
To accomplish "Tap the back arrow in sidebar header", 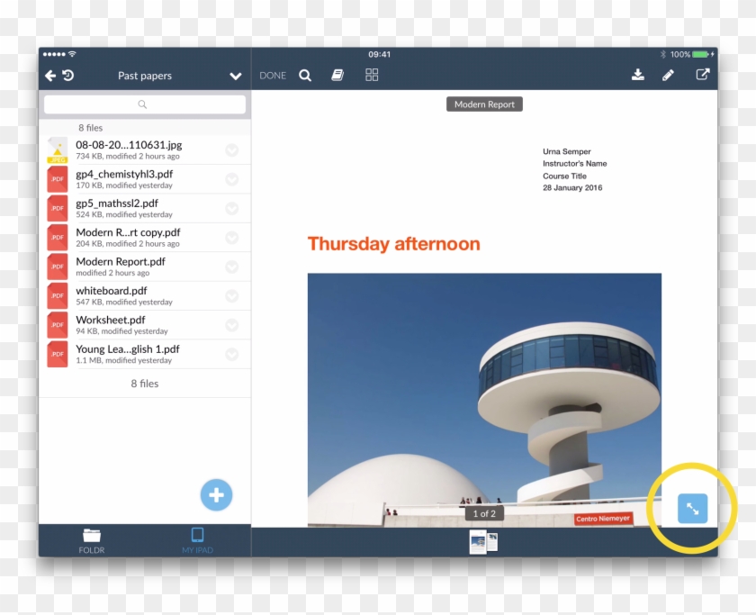I will tap(50, 77).
